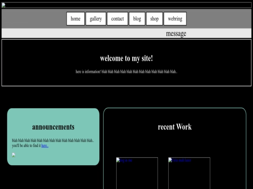Click the broken image icon in announcements
This screenshot has width=253, height=189.
click(x=14, y=155)
